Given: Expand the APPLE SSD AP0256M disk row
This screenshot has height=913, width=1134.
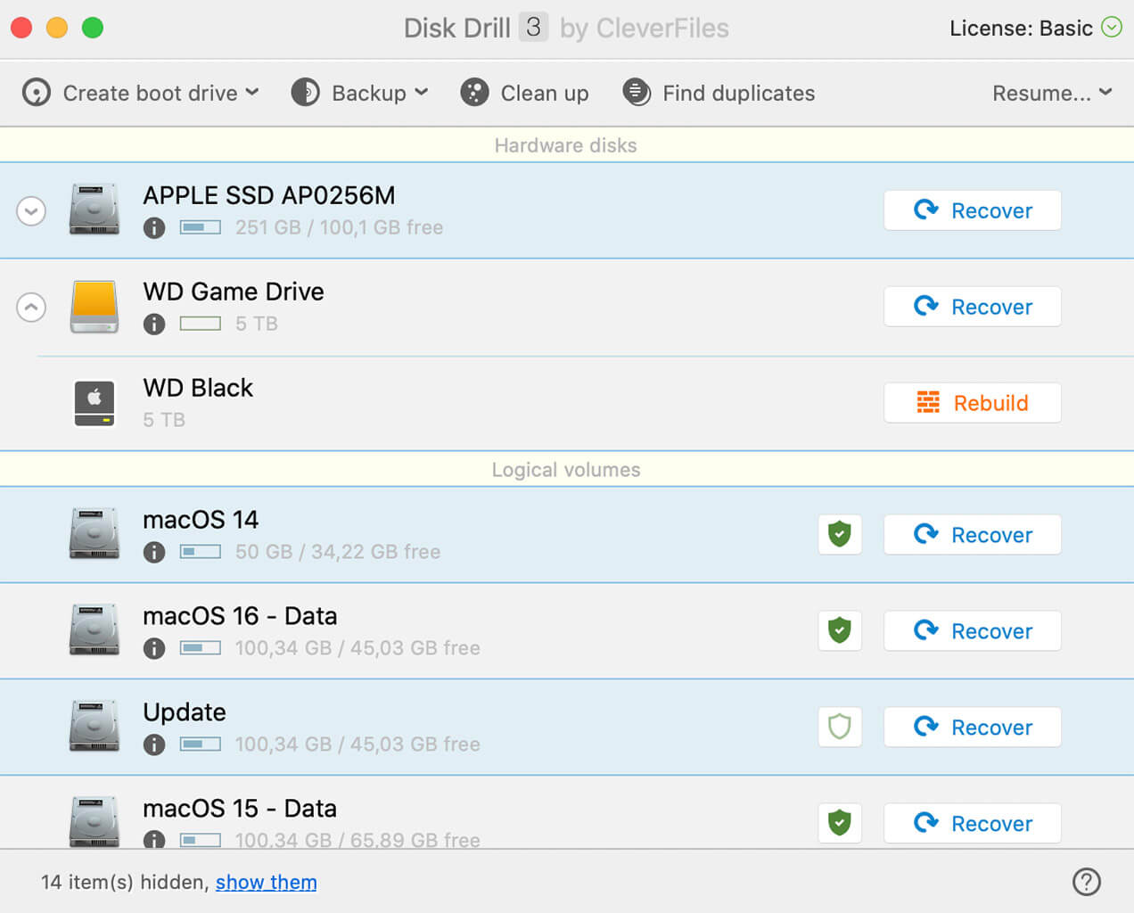Looking at the screenshot, I should (x=31, y=211).
